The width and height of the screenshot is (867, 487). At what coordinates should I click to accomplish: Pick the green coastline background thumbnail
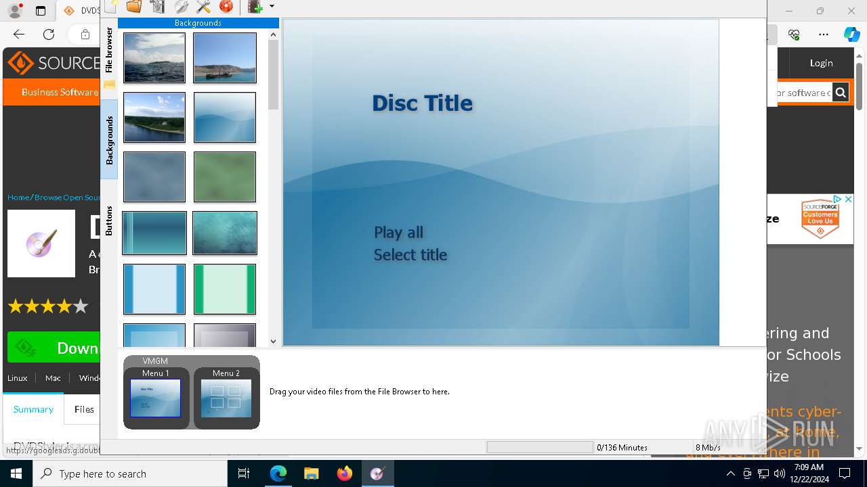tap(154, 117)
